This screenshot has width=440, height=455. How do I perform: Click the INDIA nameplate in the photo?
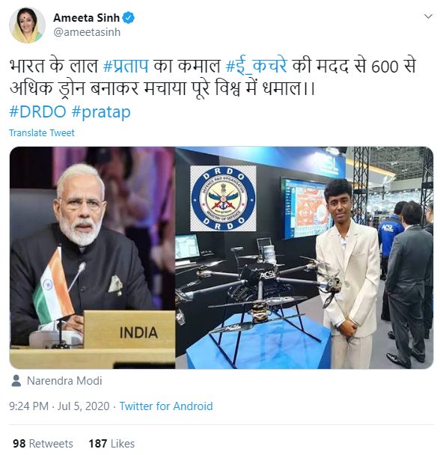(x=129, y=329)
